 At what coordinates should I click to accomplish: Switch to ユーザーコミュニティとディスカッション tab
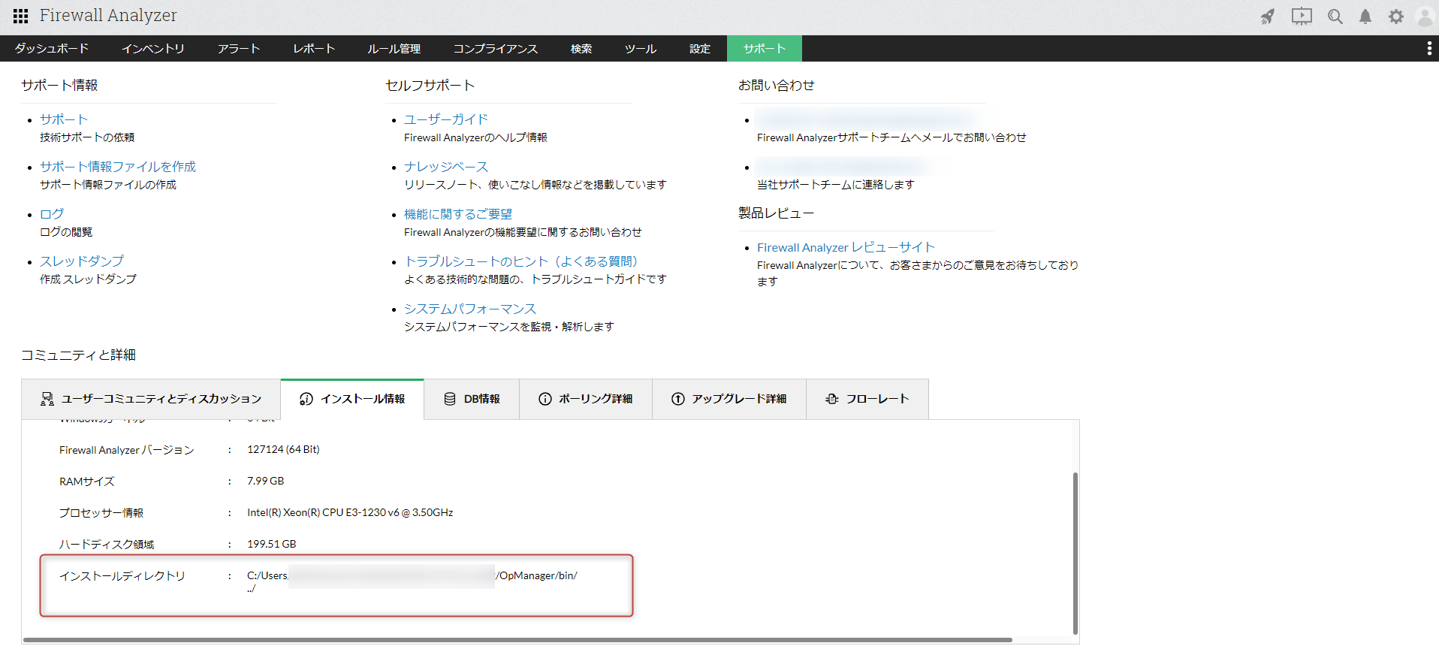pos(151,399)
